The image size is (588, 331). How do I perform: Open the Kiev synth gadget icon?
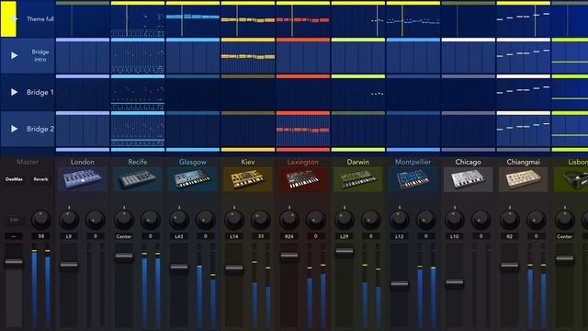247,178
